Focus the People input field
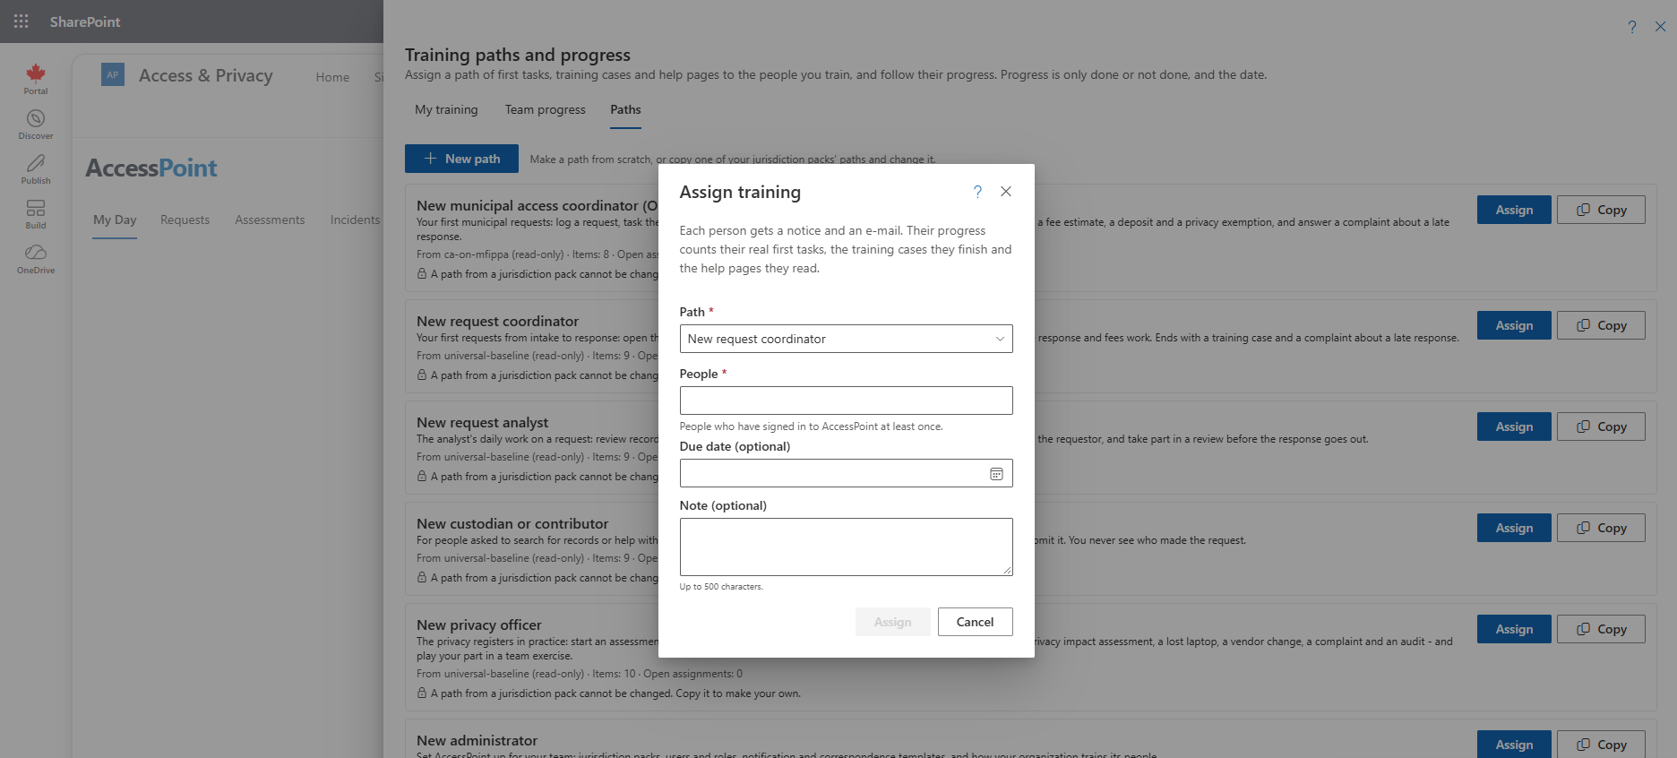1677x758 pixels. click(846, 401)
